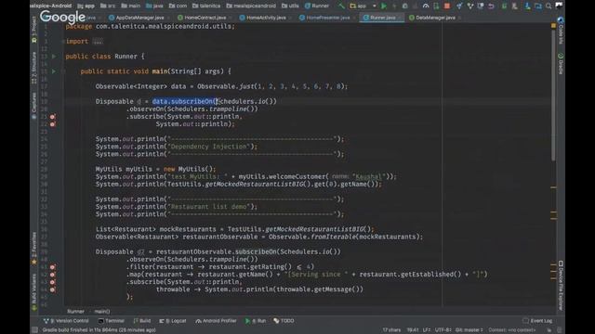Image resolution: width=595 pixels, height=334 pixels.
Task: Open the Event Log
Action: tap(537, 321)
